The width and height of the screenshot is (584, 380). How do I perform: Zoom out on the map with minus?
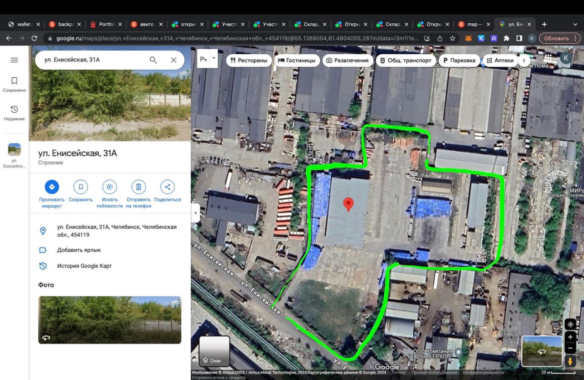(x=570, y=348)
